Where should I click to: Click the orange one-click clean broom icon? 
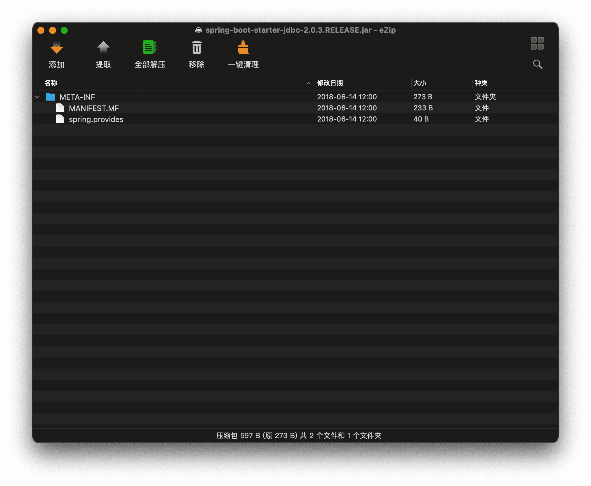[x=243, y=48]
